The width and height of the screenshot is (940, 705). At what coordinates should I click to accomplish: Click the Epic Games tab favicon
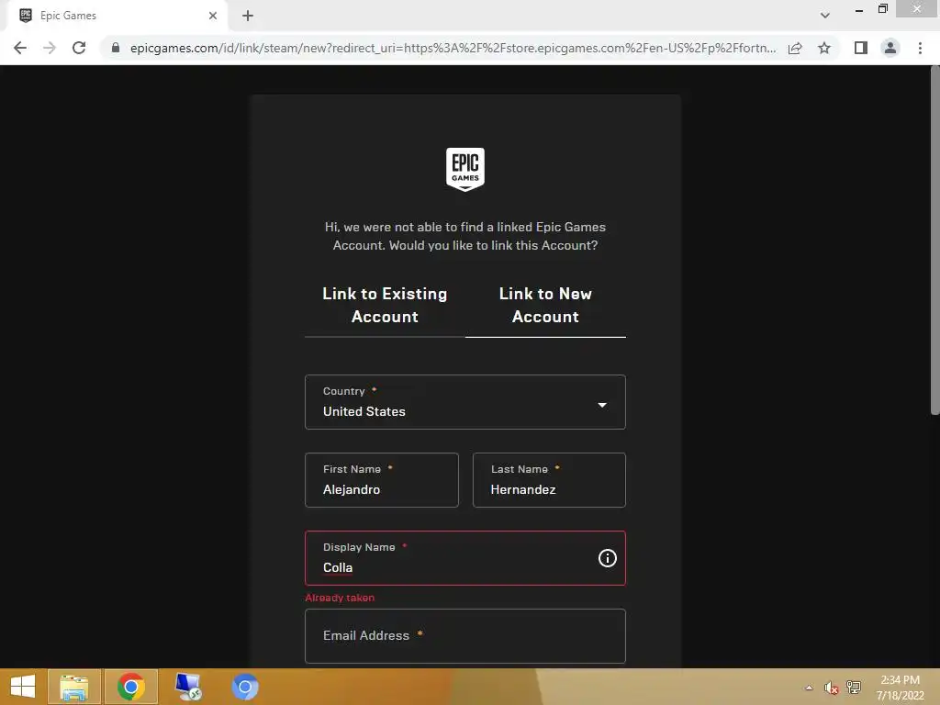coord(26,16)
